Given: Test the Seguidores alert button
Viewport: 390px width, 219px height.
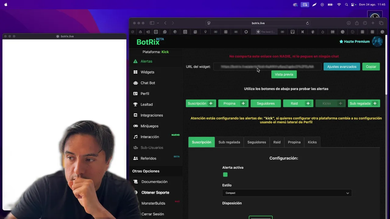Looking at the screenshot, I should 266,103.
